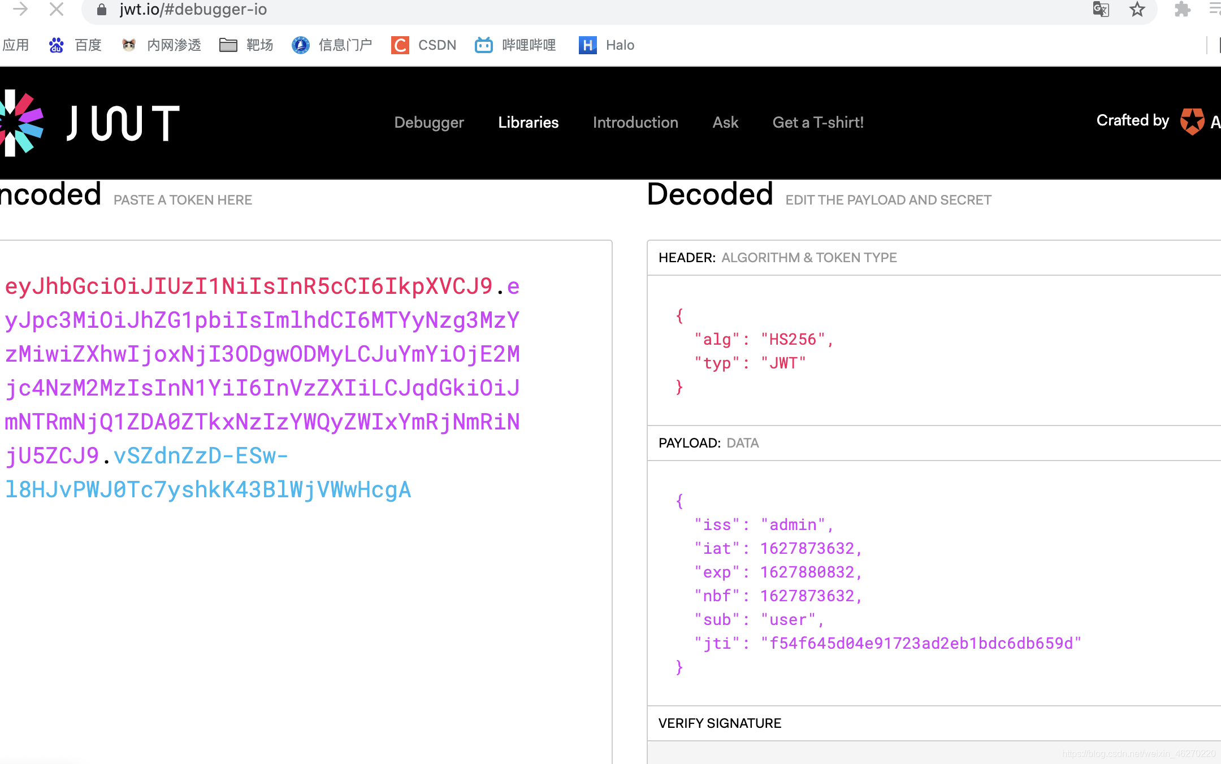Open the CSDN bookmark
This screenshot has height=764, width=1221.
[x=423, y=45]
